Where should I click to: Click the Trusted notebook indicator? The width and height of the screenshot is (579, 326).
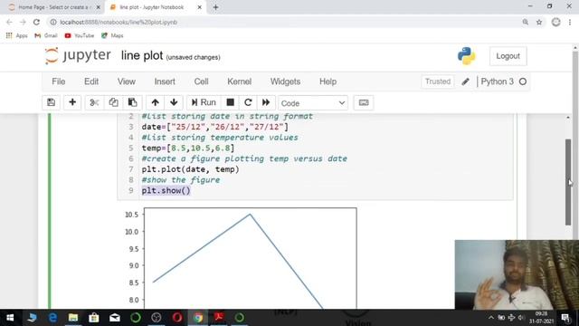click(438, 81)
